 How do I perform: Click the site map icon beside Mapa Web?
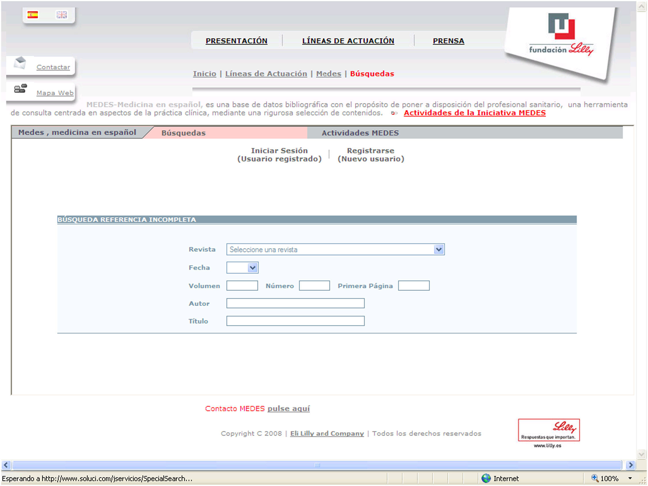point(20,88)
